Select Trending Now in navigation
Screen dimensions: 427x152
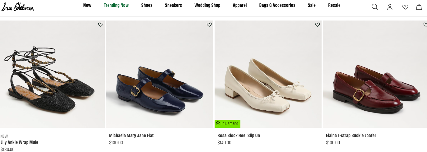[116, 5]
